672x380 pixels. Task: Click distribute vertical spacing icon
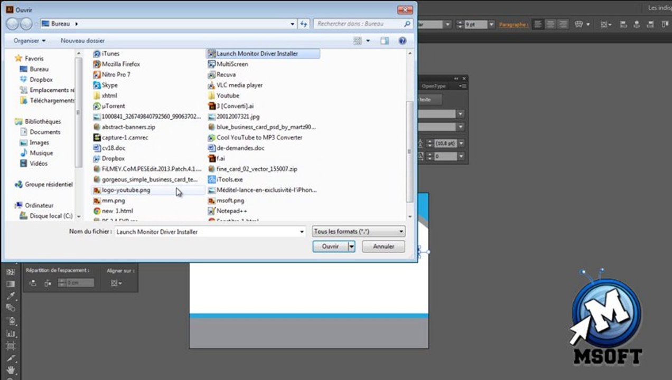click(x=33, y=283)
